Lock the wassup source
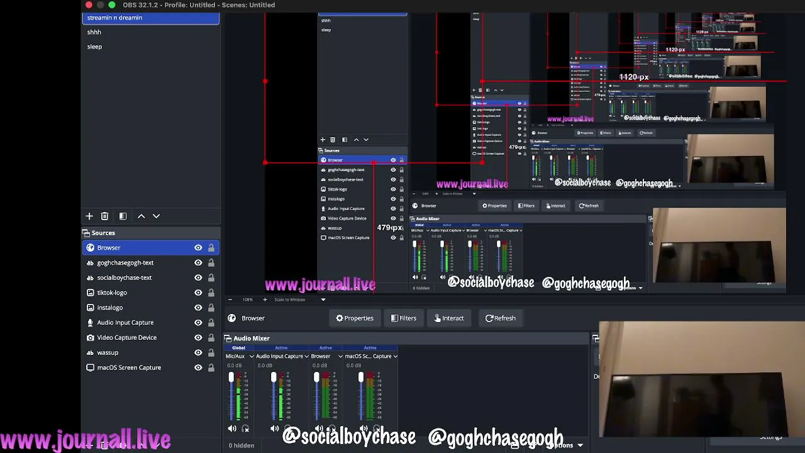 (211, 353)
